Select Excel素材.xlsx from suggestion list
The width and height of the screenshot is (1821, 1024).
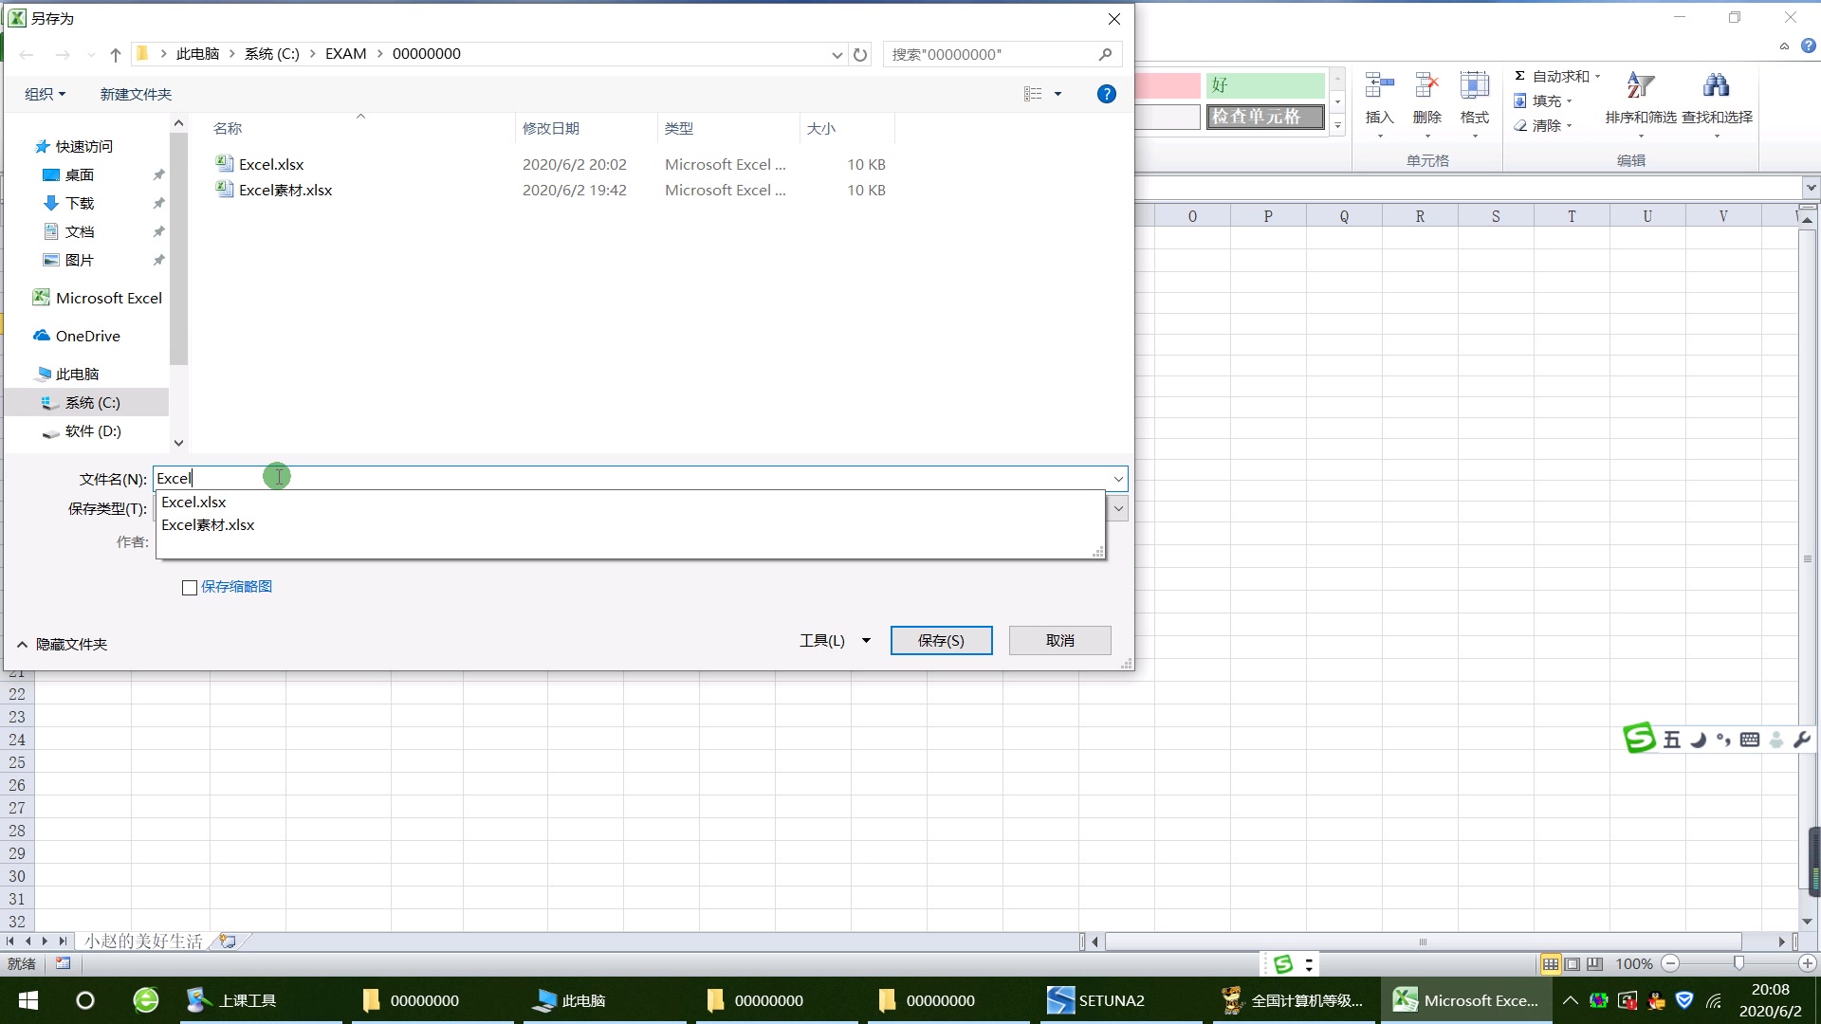click(x=208, y=525)
